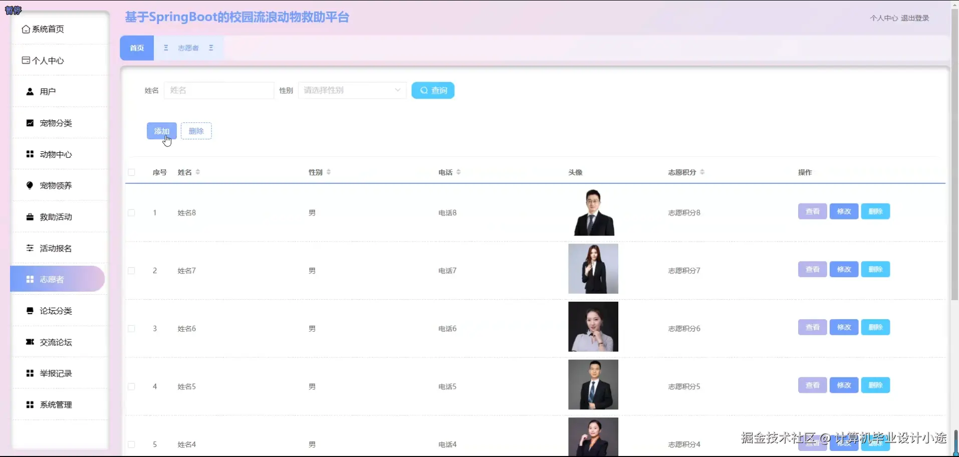Check the checkbox for row 姓名8

(x=131, y=213)
